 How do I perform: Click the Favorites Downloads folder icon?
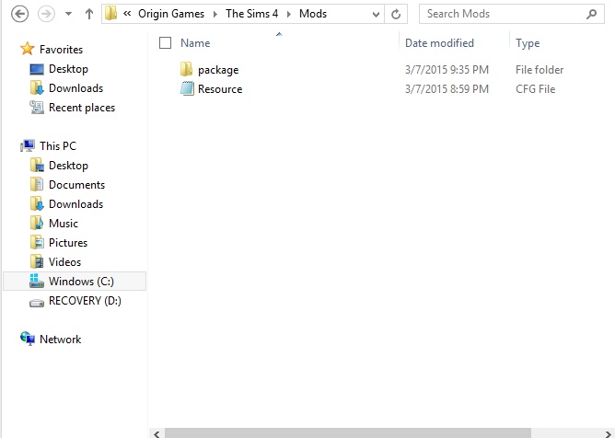pos(37,87)
